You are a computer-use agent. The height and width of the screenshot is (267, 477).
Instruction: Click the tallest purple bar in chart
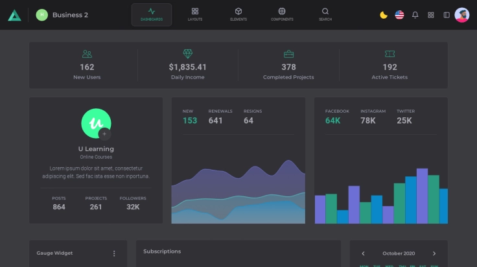click(x=422, y=196)
